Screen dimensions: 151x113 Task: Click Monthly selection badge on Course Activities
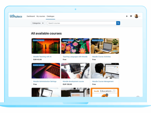[97, 40]
